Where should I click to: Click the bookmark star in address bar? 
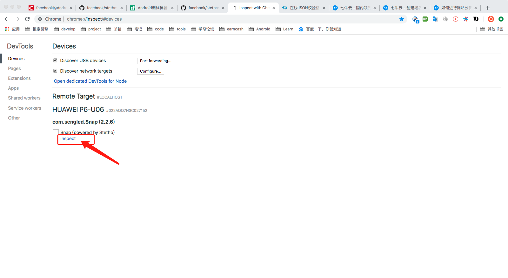pyautogui.click(x=402, y=19)
